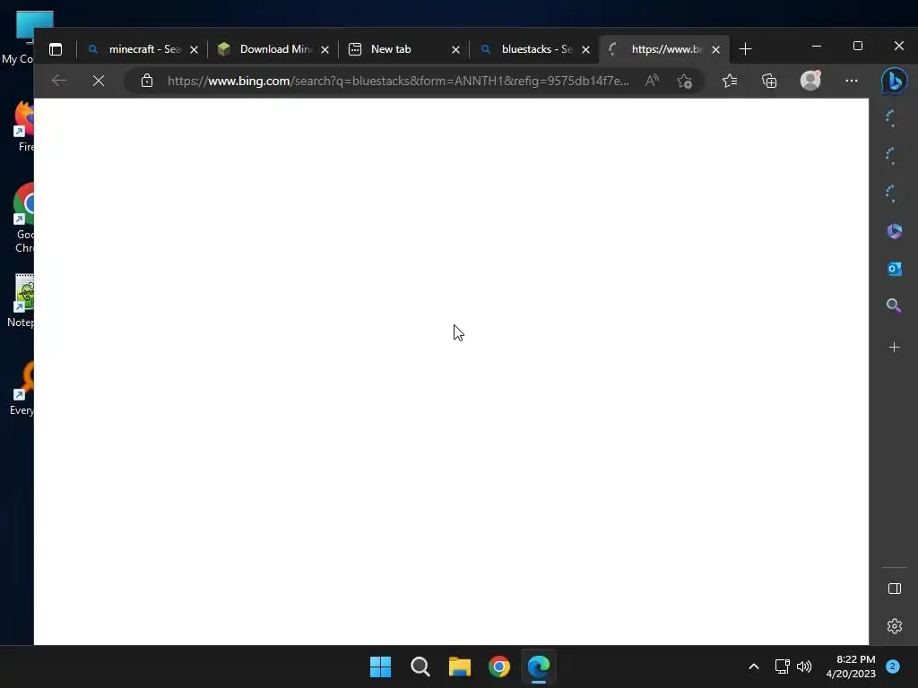Open Settings and more menu

(x=852, y=81)
